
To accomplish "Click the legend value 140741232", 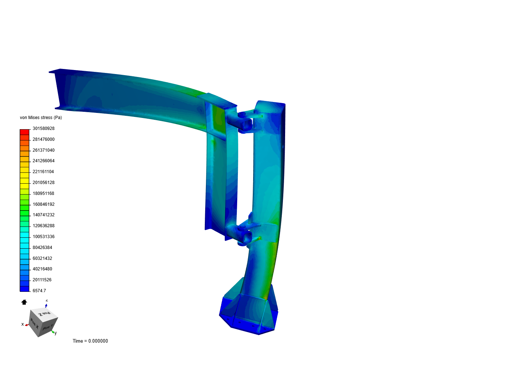I will tap(44, 215).
